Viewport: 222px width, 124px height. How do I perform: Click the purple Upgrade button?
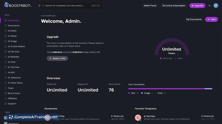coord(197,6)
